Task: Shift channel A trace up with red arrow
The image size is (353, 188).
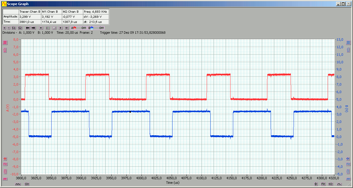Action: pos(5,50)
